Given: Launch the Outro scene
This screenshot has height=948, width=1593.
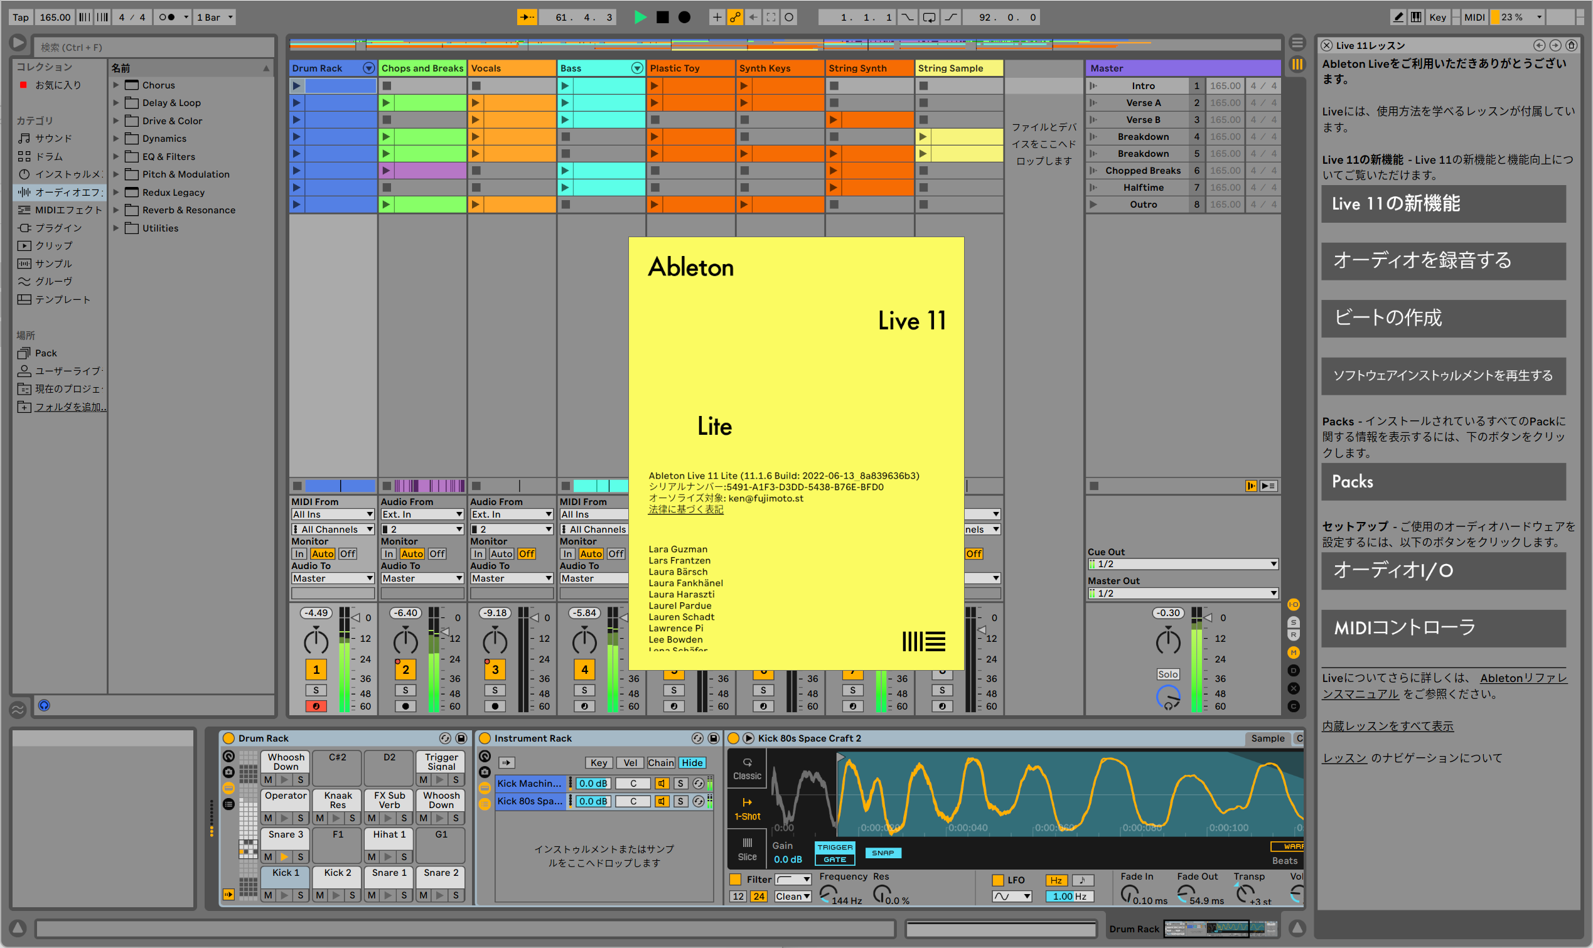Looking at the screenshot, I should coord(1093,205).
